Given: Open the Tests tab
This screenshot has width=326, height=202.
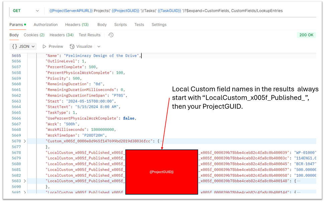Looking at the screenshot, I should [139, 24].
